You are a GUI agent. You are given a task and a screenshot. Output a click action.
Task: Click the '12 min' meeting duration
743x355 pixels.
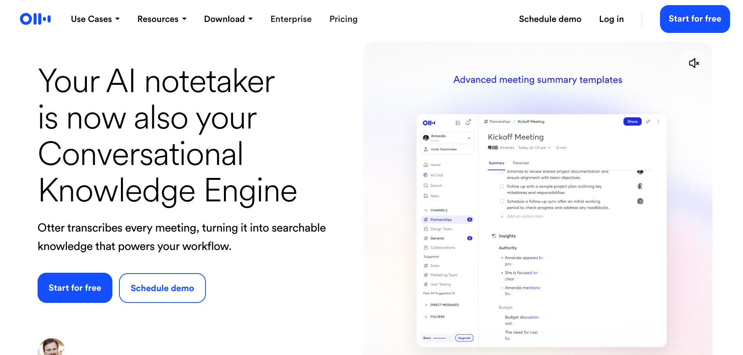tap(561, 148)
